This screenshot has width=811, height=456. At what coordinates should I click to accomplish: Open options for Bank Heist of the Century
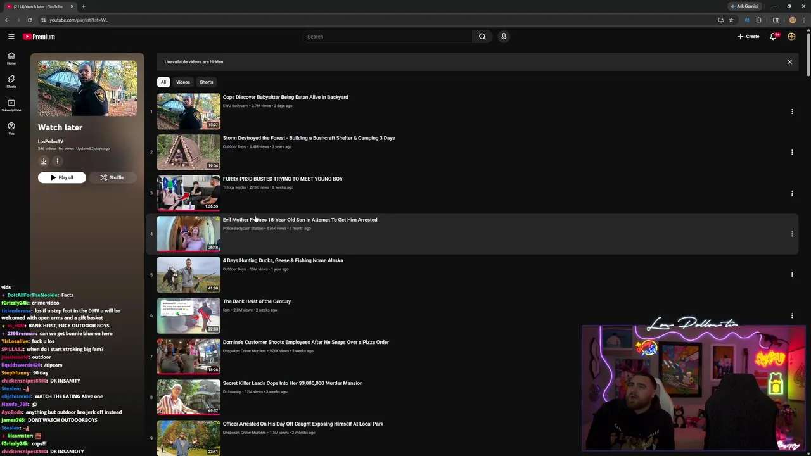coord(791,315)
